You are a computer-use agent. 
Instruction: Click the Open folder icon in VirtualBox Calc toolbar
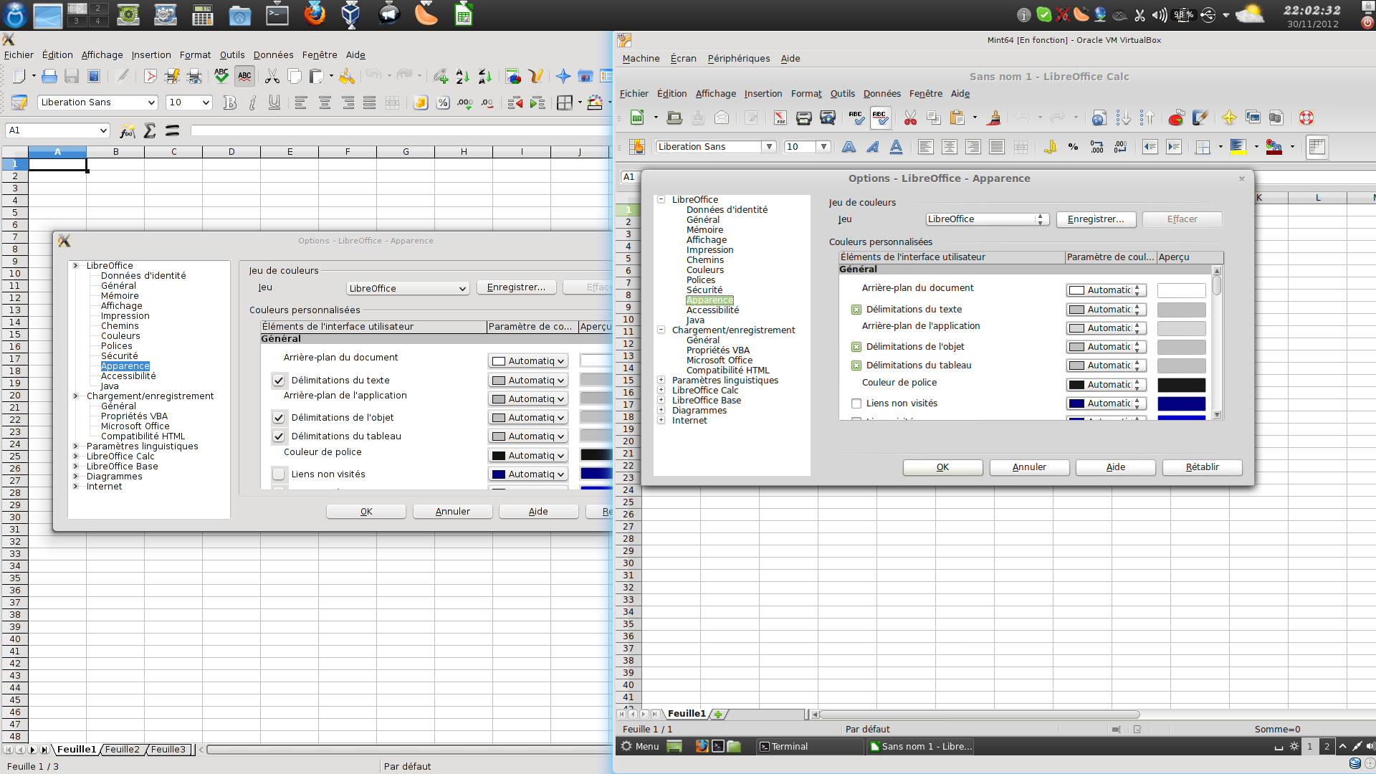(x=674, y=118)
